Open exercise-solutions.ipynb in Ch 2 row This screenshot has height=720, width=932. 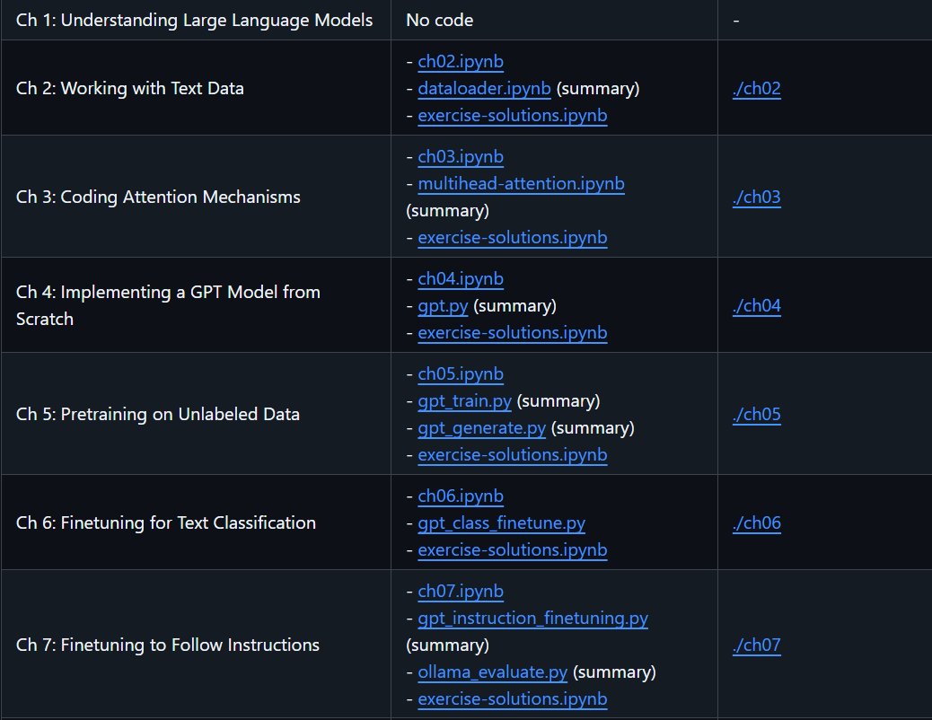tap(513, 115)
